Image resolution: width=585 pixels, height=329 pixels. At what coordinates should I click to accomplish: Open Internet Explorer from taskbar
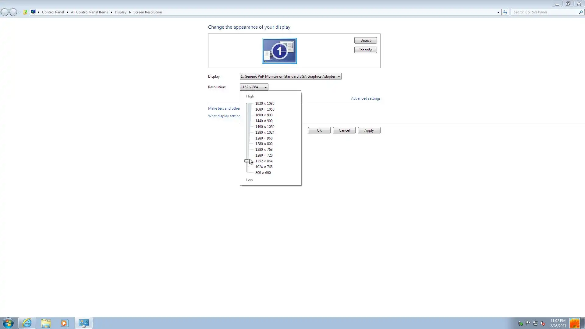coord(27,323)
